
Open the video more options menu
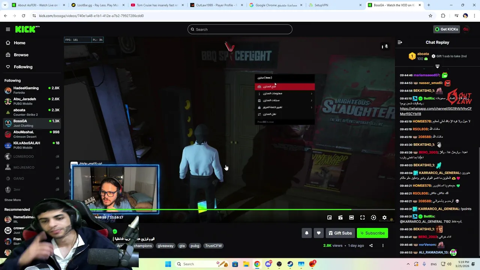[x=383, y=246]
